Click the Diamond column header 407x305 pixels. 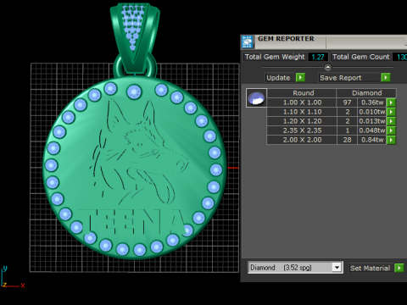[366, 93]
